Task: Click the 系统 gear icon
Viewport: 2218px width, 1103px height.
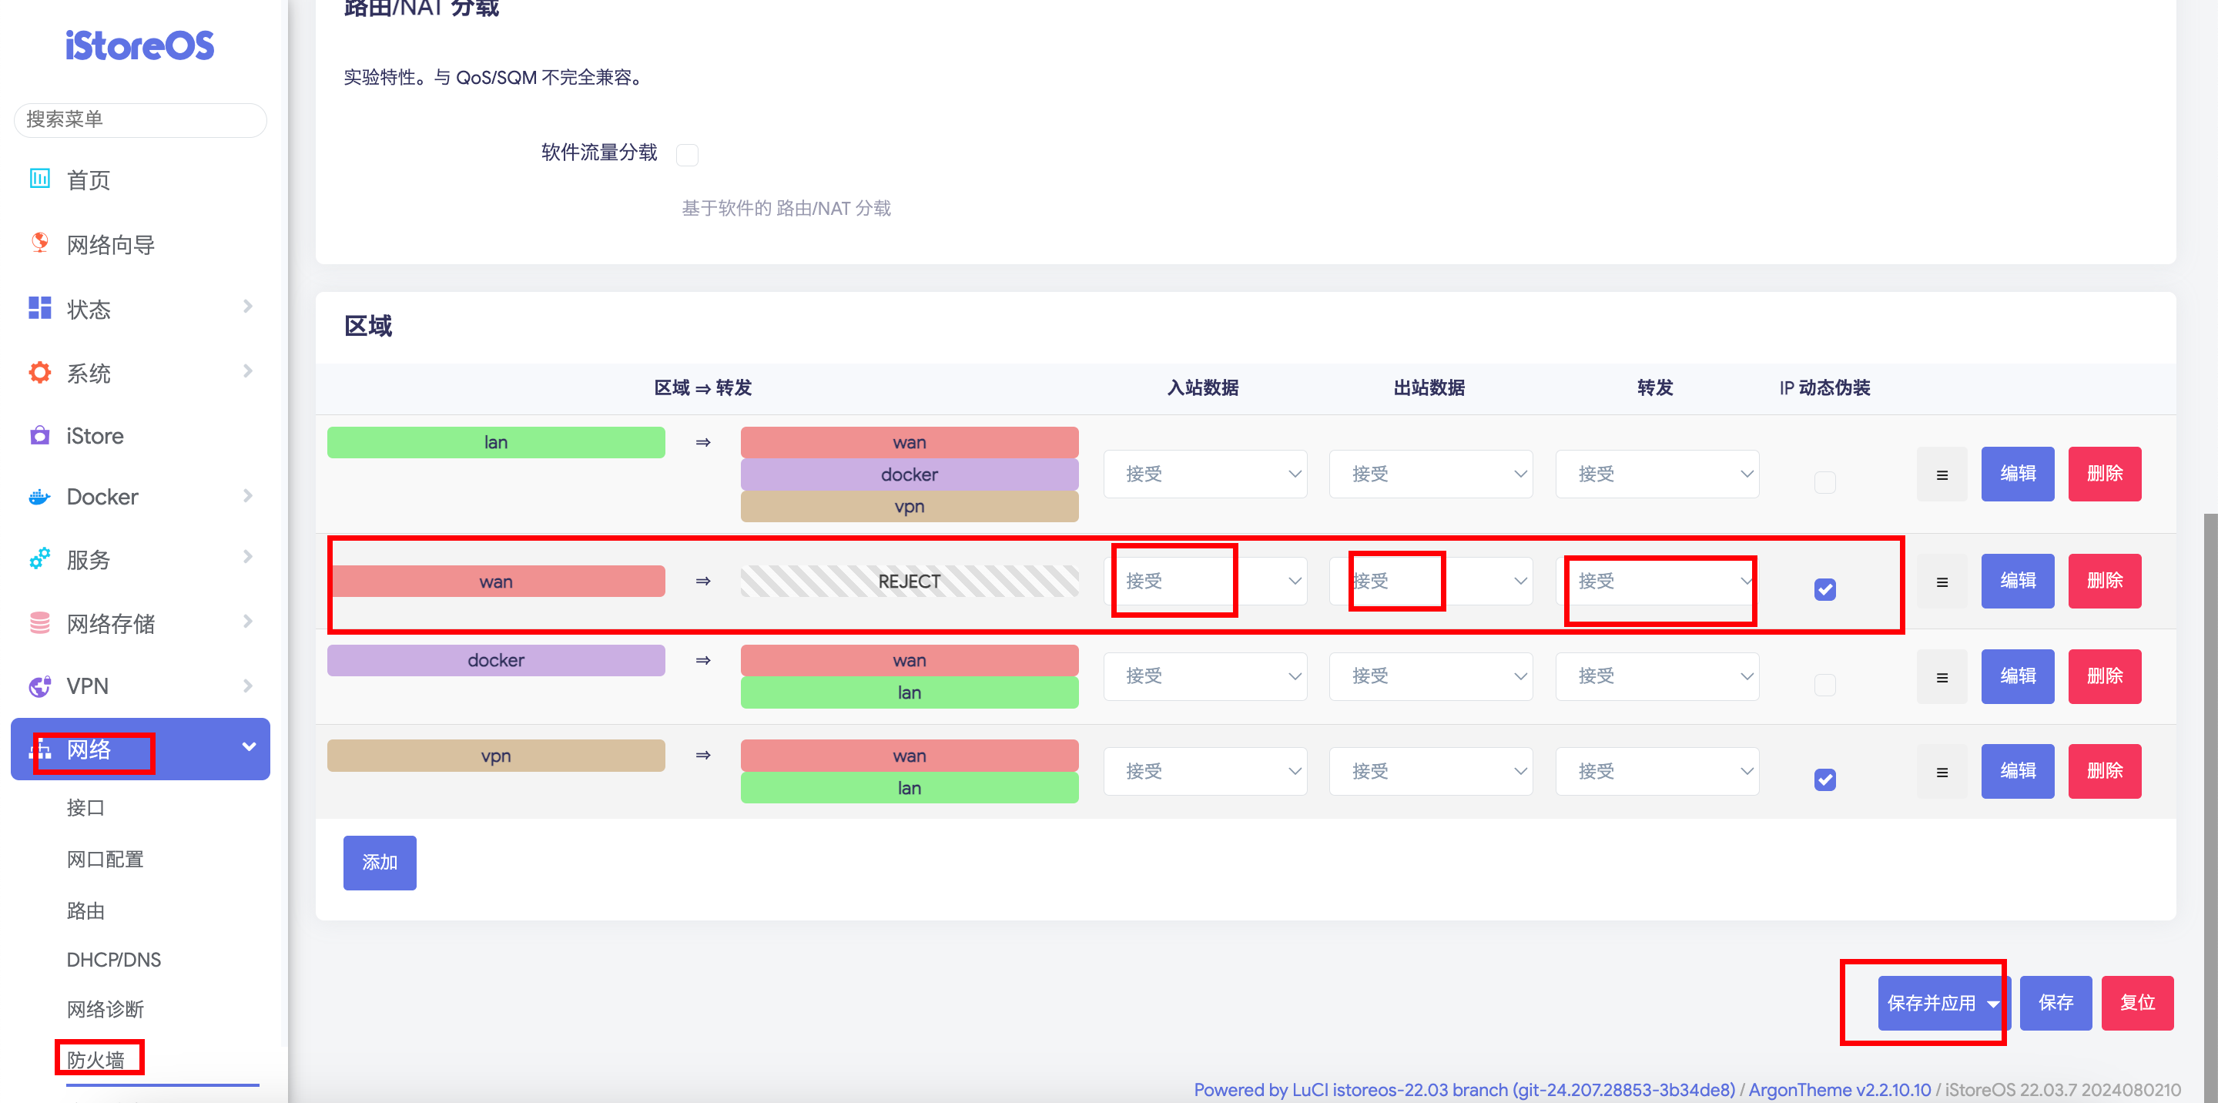Action: click(x=39, y=372)
